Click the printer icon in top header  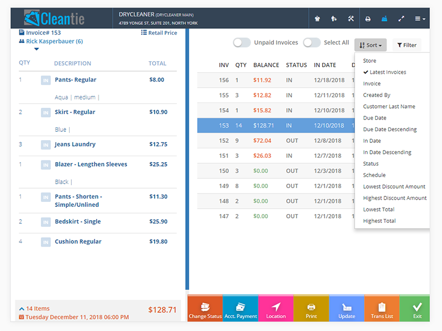[x=367, y=19]
